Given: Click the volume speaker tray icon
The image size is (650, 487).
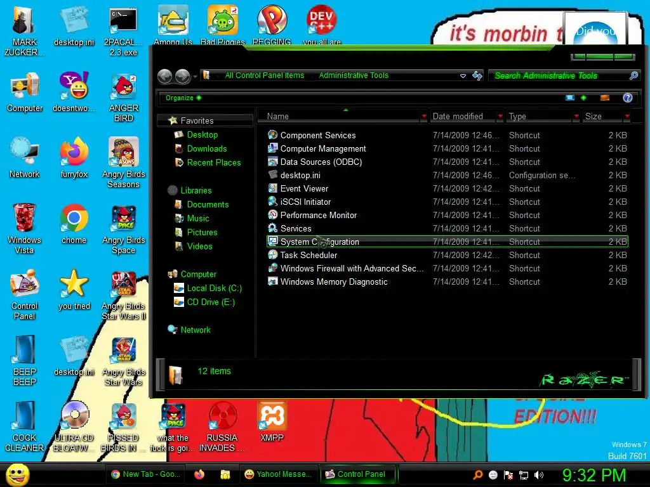Looking at the screenshot, I should click(x=538, y=475).
